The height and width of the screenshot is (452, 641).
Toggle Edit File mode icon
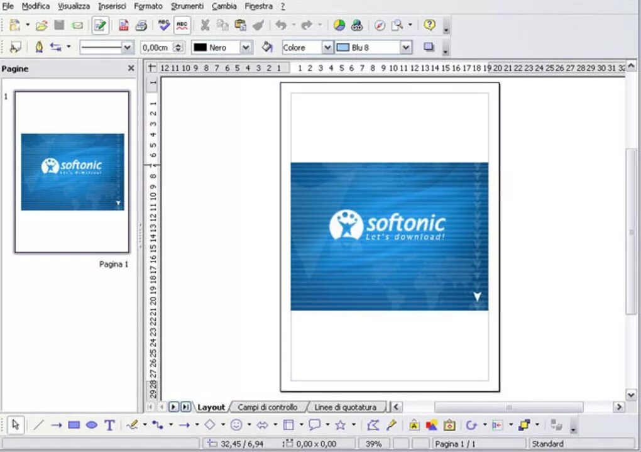(x=100, y=25)
